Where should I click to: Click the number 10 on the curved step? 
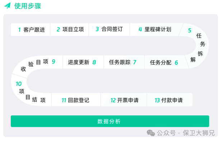(x=19, y=84)
